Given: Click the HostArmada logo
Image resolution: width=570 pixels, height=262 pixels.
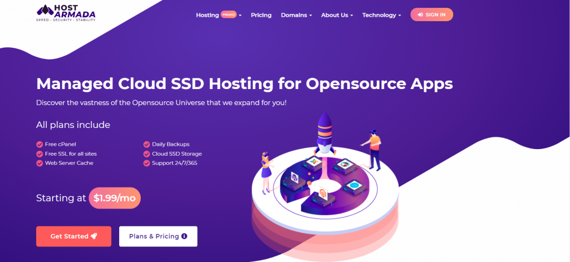Looking at the screenshot, I should [x=66, y=13].
